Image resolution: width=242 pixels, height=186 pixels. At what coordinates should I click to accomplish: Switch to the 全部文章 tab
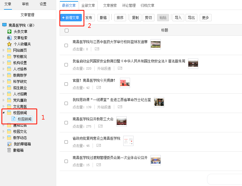coord(88,5)
